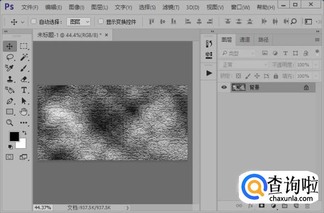The width and height of the screenshot is (324, 213).
Task: Expand the status bar info arrow
Action: coord(127,208)
